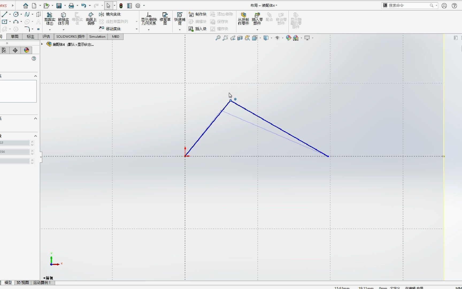The height and width of the screenshot is (289, 462).
Task: Open dropdown arrow under Trim Entities
Action: tap(50, 30)
